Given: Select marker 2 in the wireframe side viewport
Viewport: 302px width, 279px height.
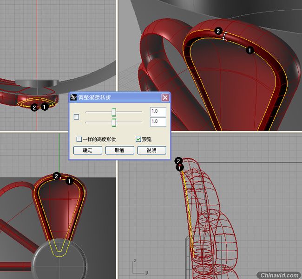Looking at the screenshot, I should 178,161.
